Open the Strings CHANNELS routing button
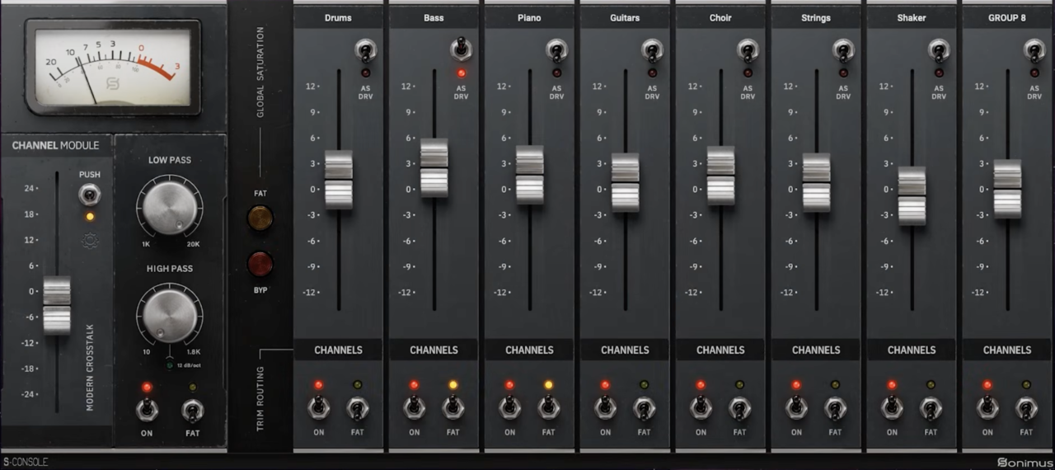This screenshot has width=1055, height=470. pyautogui.click(x=816, y=350)
